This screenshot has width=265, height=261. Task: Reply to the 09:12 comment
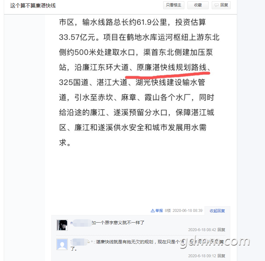click(221, 256)
